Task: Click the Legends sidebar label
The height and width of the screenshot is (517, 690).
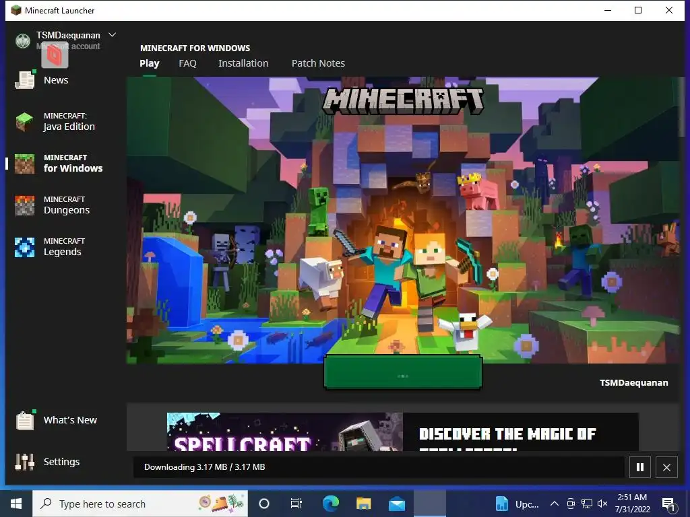Action: (63, 252)
